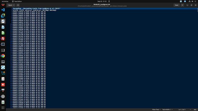The image size is (198, 111).
Task: Click the first blue tray indicator icon
Action: coord(181,1)
